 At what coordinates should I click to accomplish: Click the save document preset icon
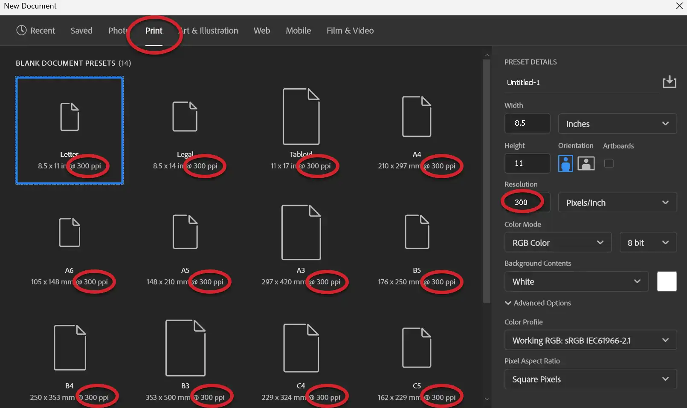point(669,82)
